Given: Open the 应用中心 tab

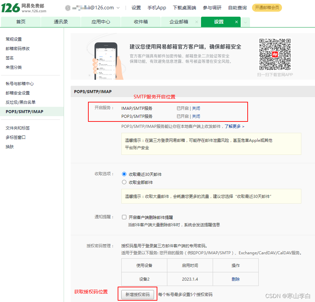Looking at the screenshot, I should tap(101, 22).
